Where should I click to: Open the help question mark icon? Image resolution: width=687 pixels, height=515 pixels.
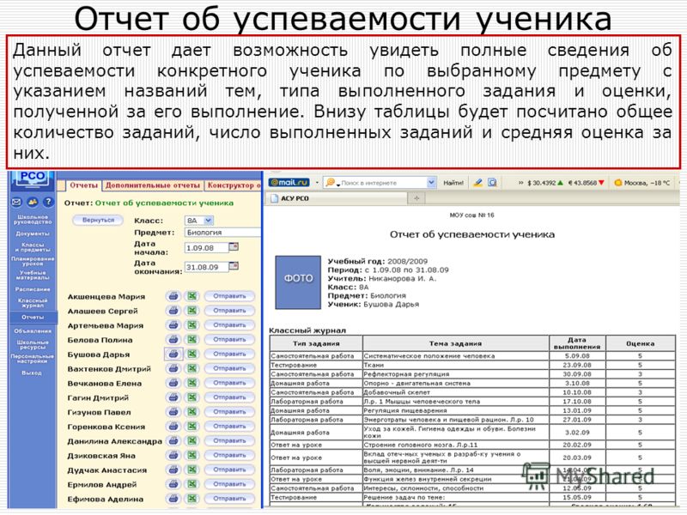[48, 202]
